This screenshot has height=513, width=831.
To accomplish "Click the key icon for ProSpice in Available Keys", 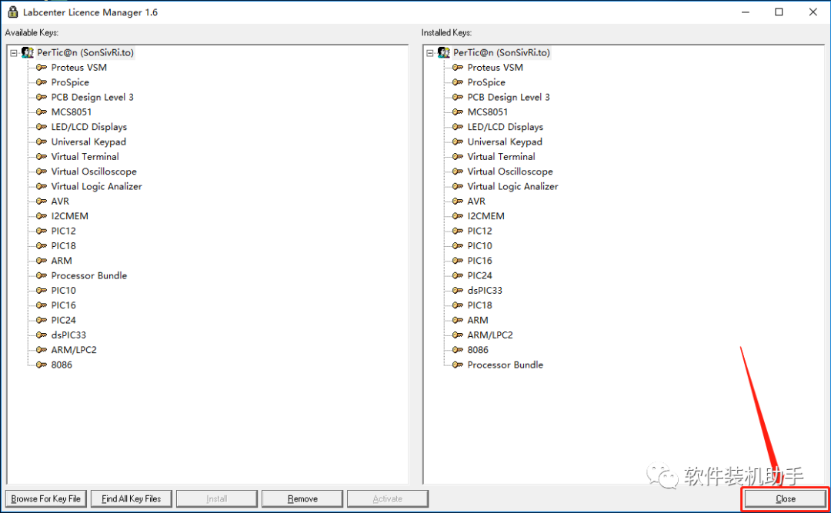I will pos(42,82).
